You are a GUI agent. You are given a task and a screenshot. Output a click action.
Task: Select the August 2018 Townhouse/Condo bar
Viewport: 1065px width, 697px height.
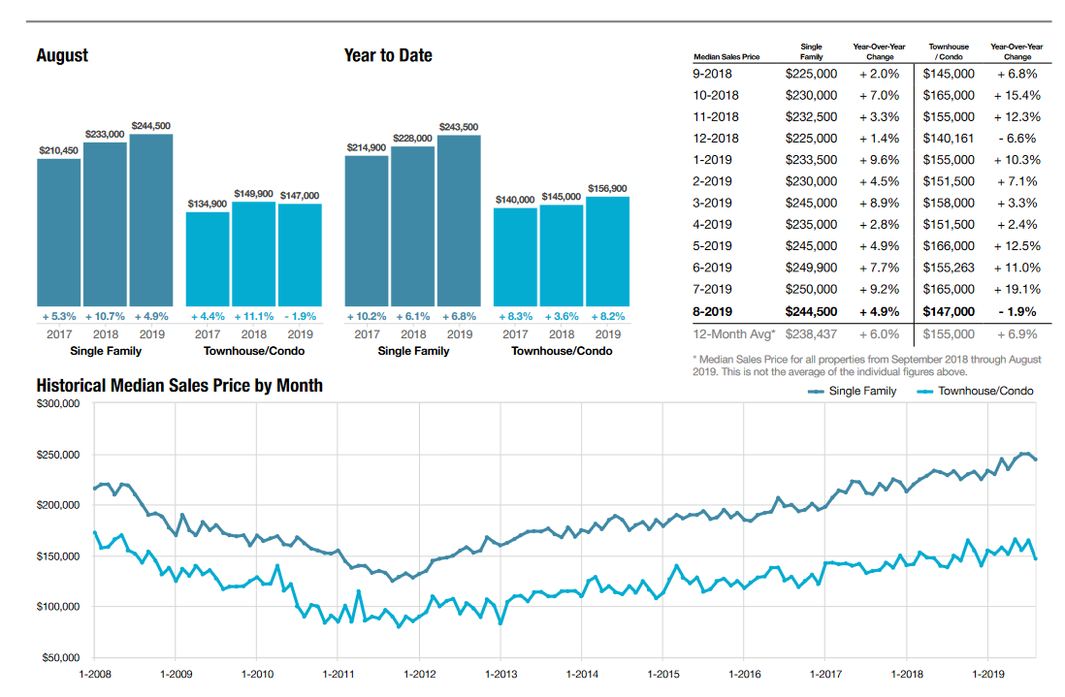[x=253, y=253]
